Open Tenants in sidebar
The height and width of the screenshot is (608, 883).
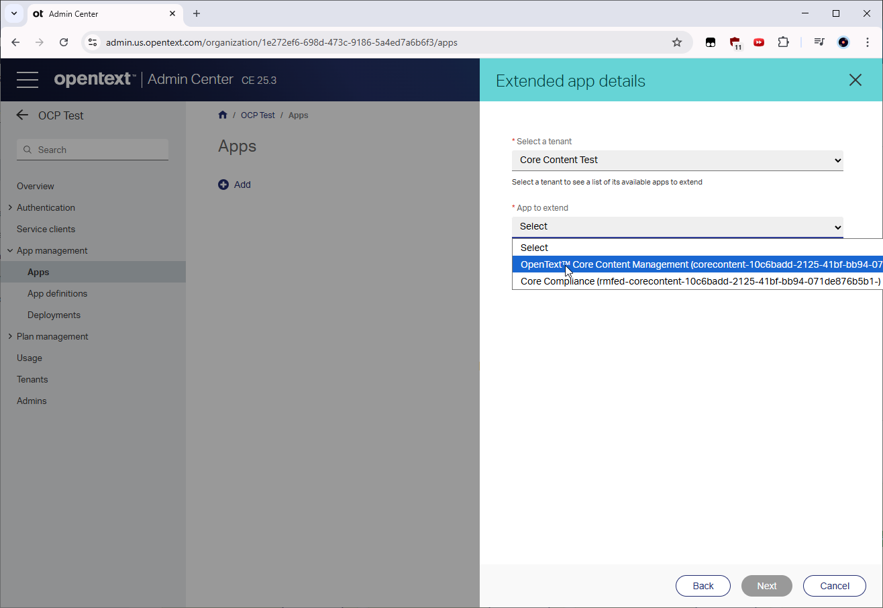32,379
